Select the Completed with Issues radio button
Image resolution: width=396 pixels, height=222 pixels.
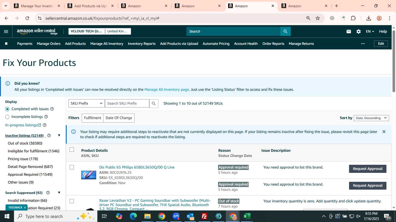pyautogui.click(x=7, y=109)
